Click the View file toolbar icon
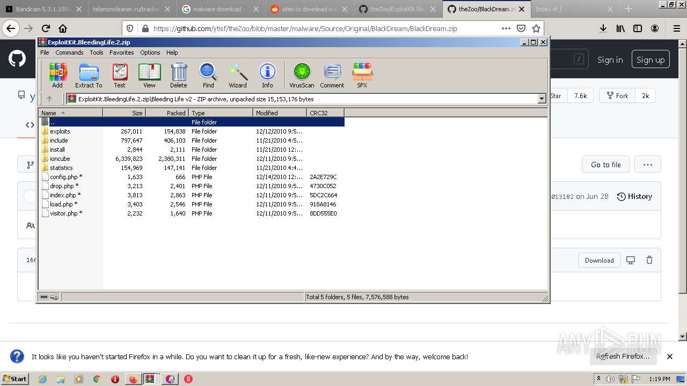Image resolution: width=687 pixels, height=386 pixels. click(x=149, y=75)
